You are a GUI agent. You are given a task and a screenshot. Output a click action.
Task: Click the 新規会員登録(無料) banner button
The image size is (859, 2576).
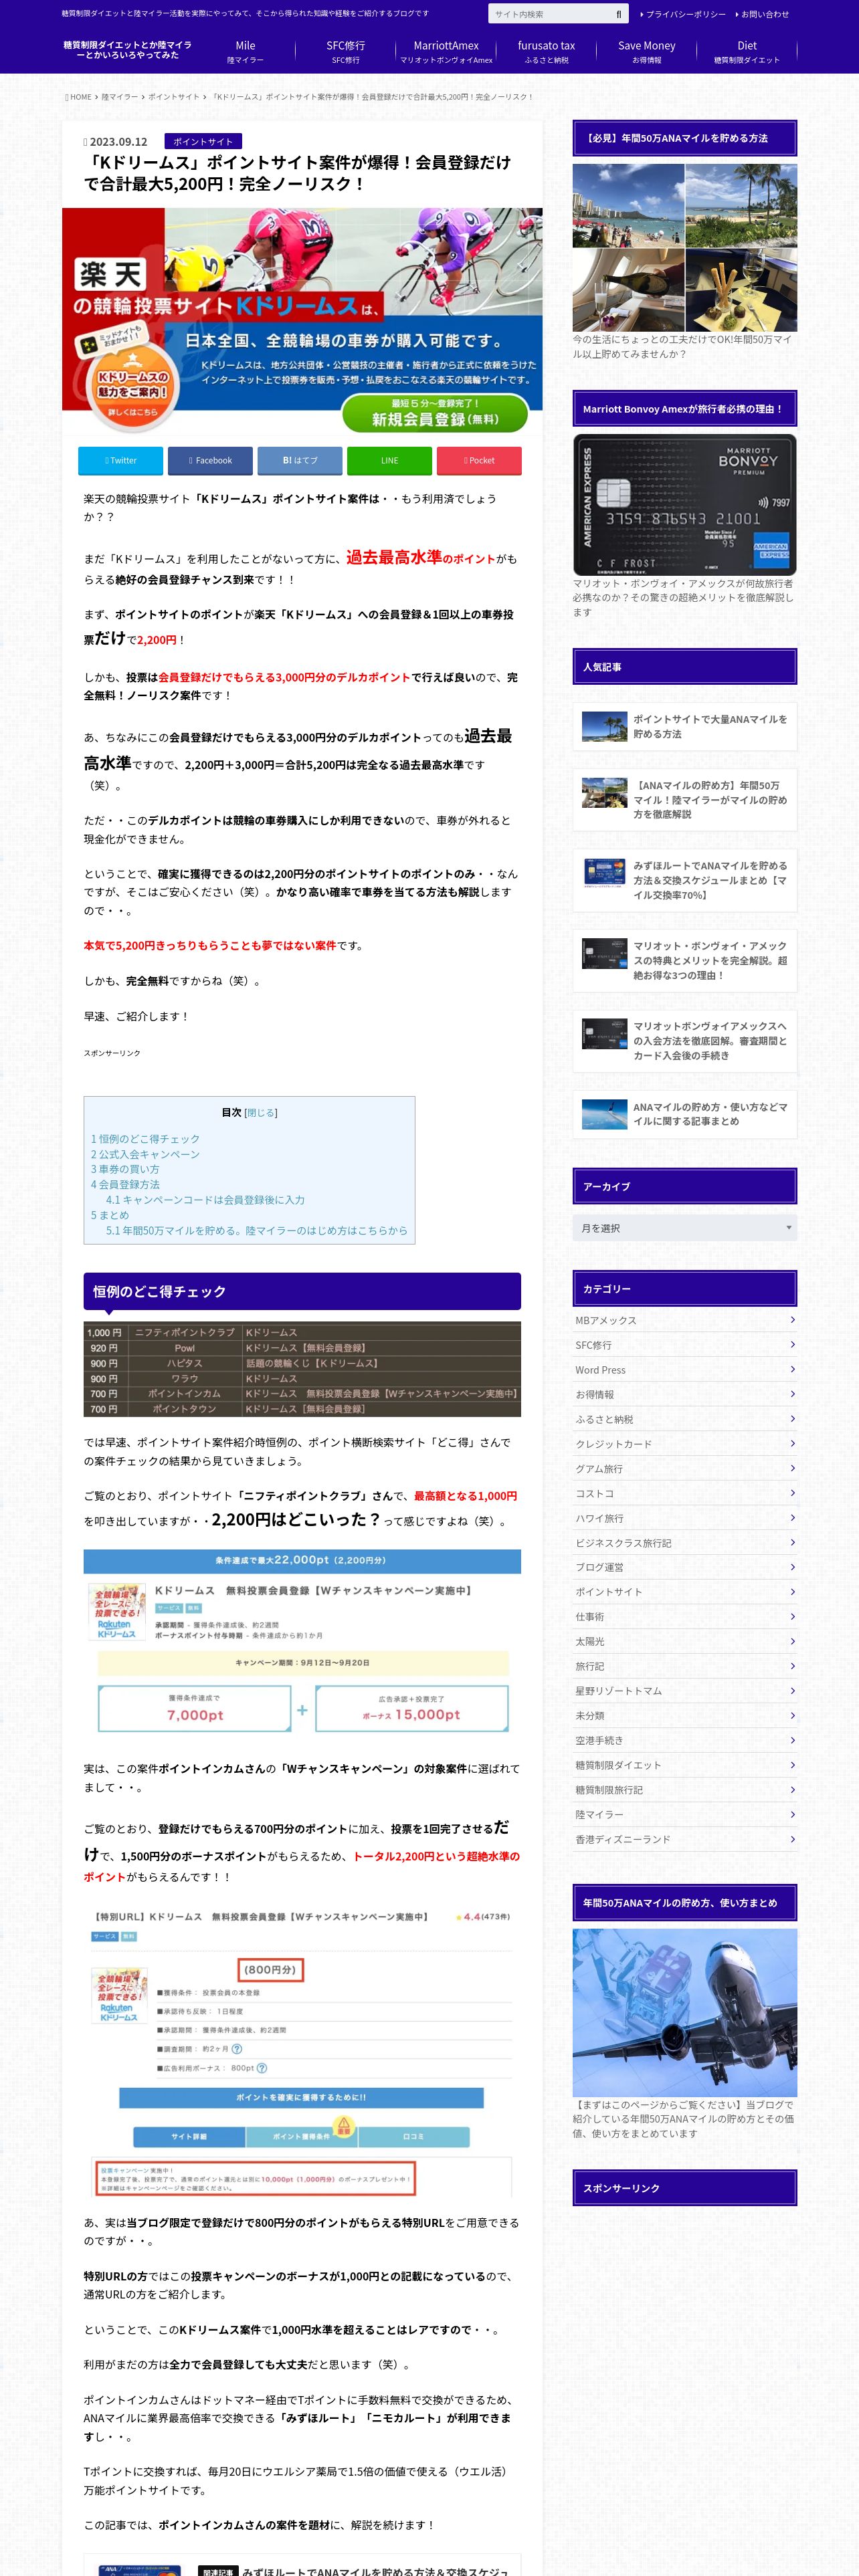coord(434,413)
